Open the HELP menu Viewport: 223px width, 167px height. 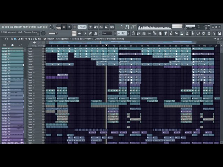pyautogui.click(x=45, y=27)
